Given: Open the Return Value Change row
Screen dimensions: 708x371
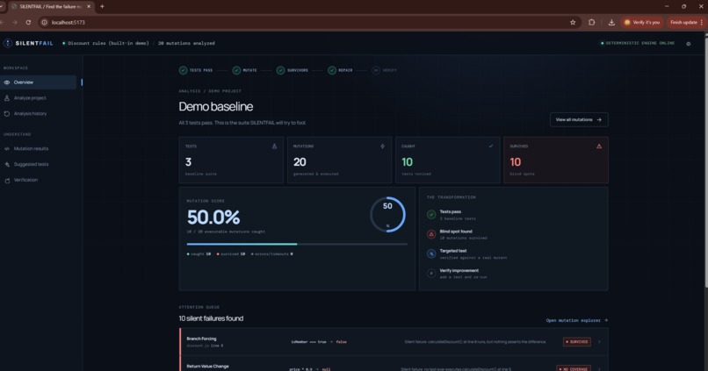Looking at the screenshot, I should [394, 364].
